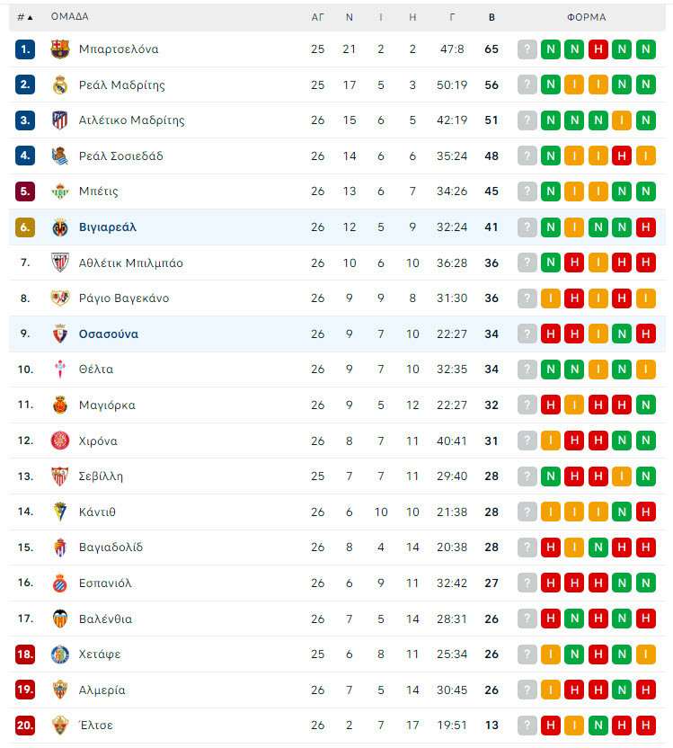Click the Girona red crest icon

click(60, 441)
